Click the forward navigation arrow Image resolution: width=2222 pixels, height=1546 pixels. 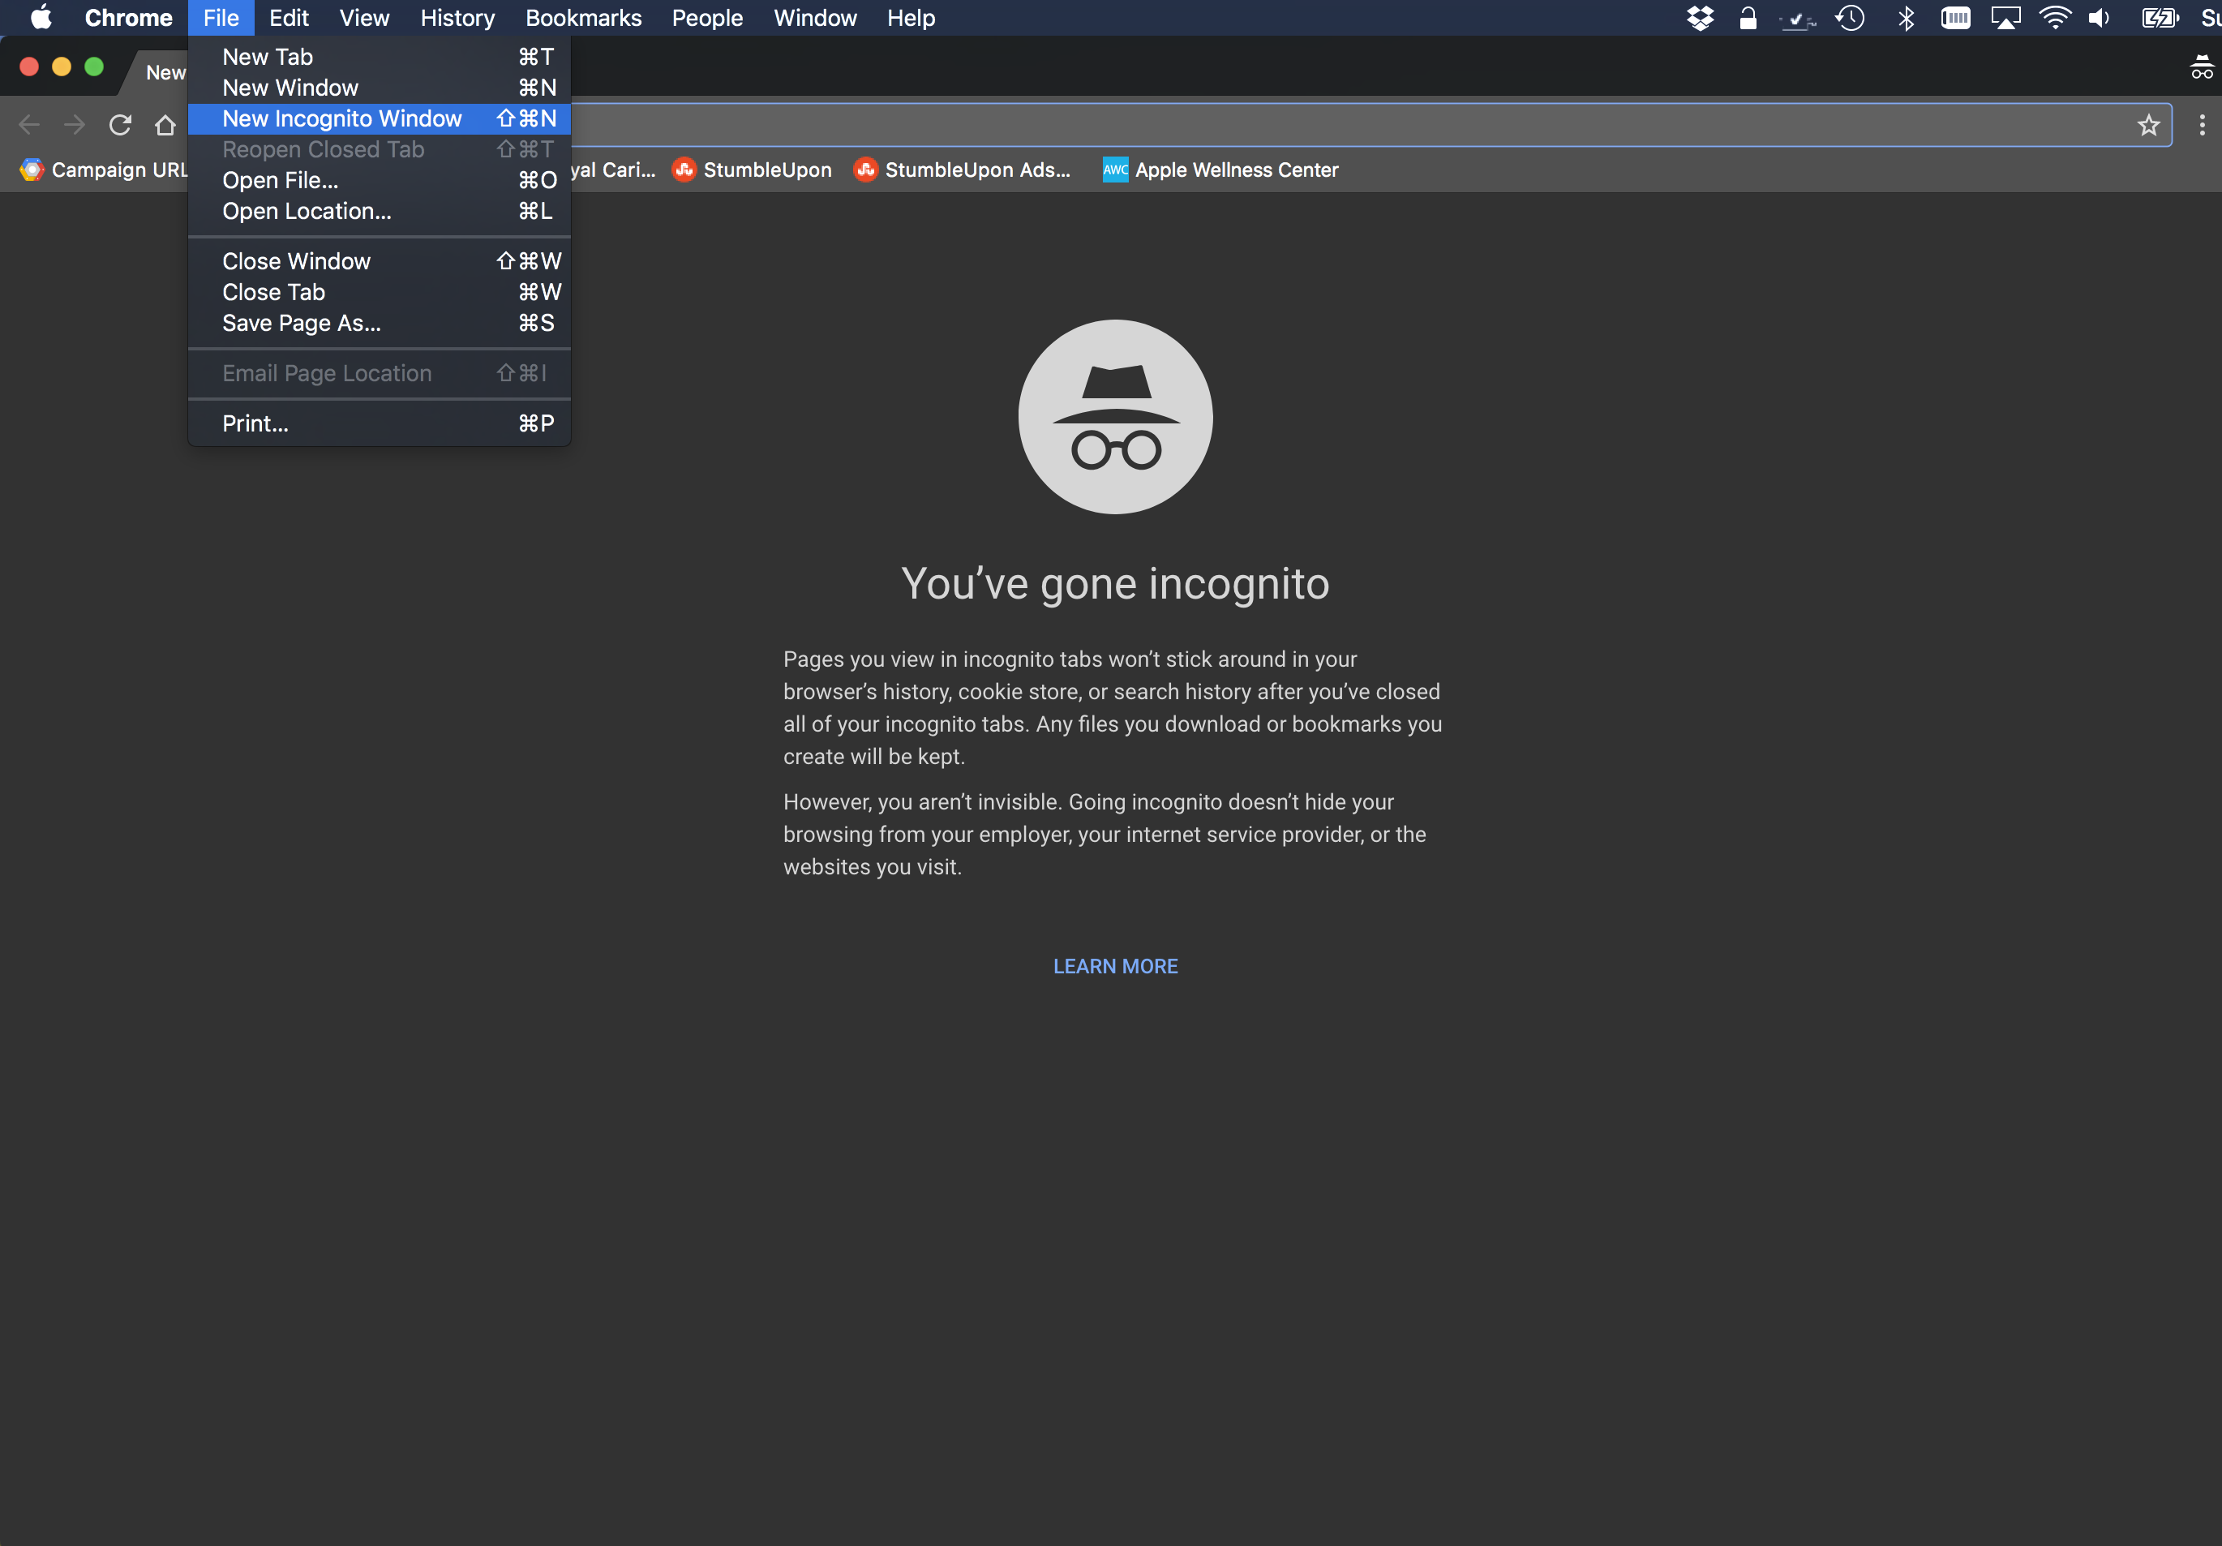(75, 125)
